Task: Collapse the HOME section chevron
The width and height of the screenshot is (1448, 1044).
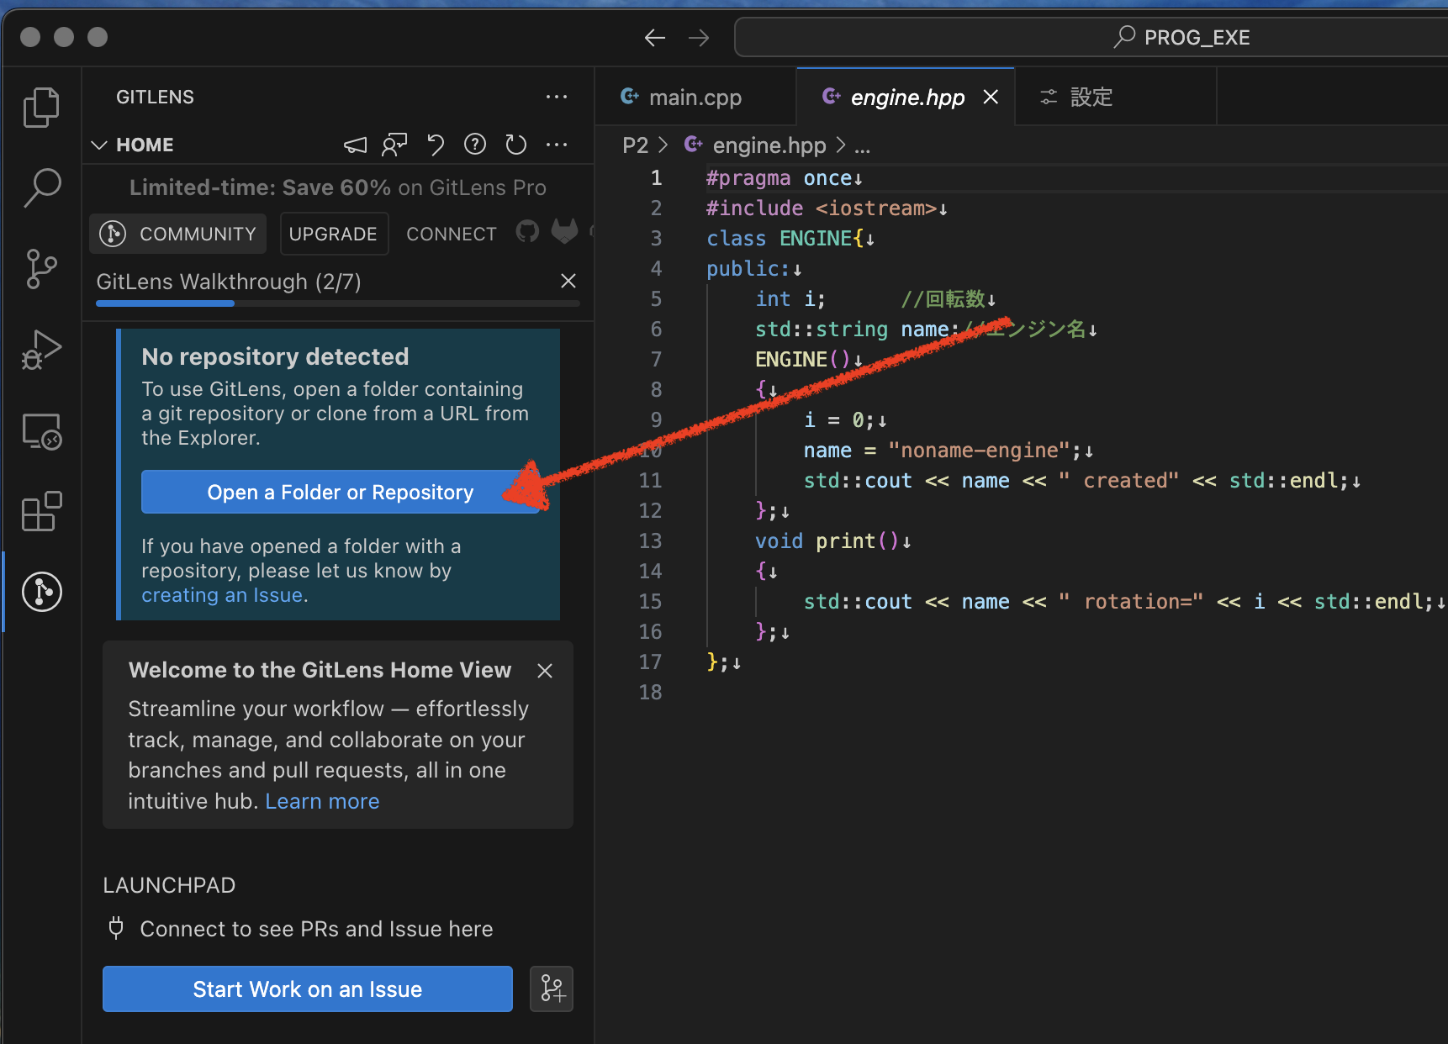Action: click(x=99, y=145)
